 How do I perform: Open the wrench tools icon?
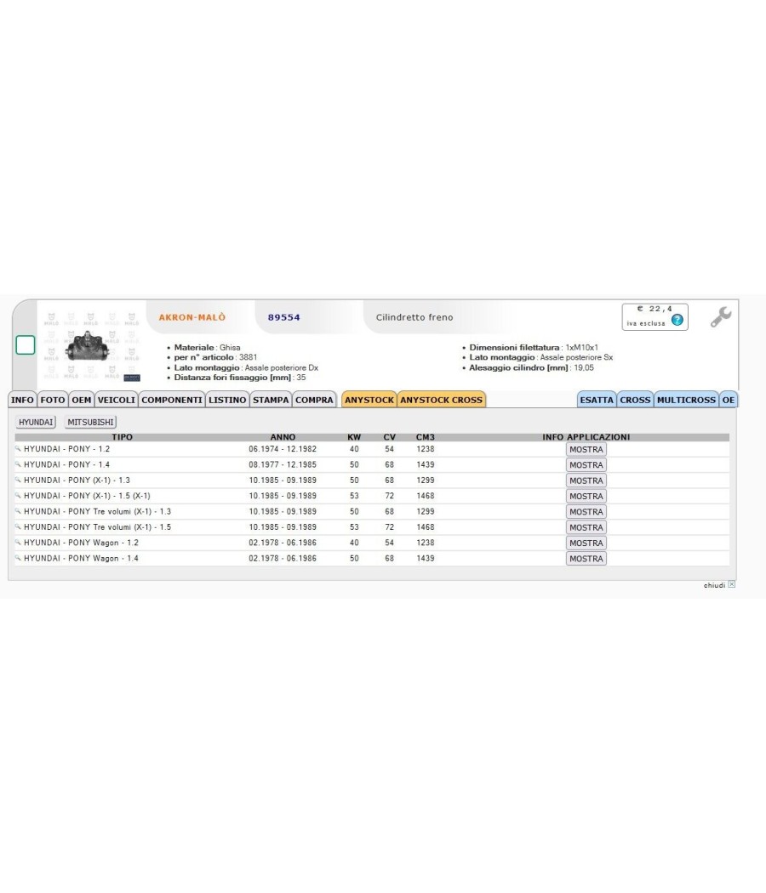pos(720,317)
